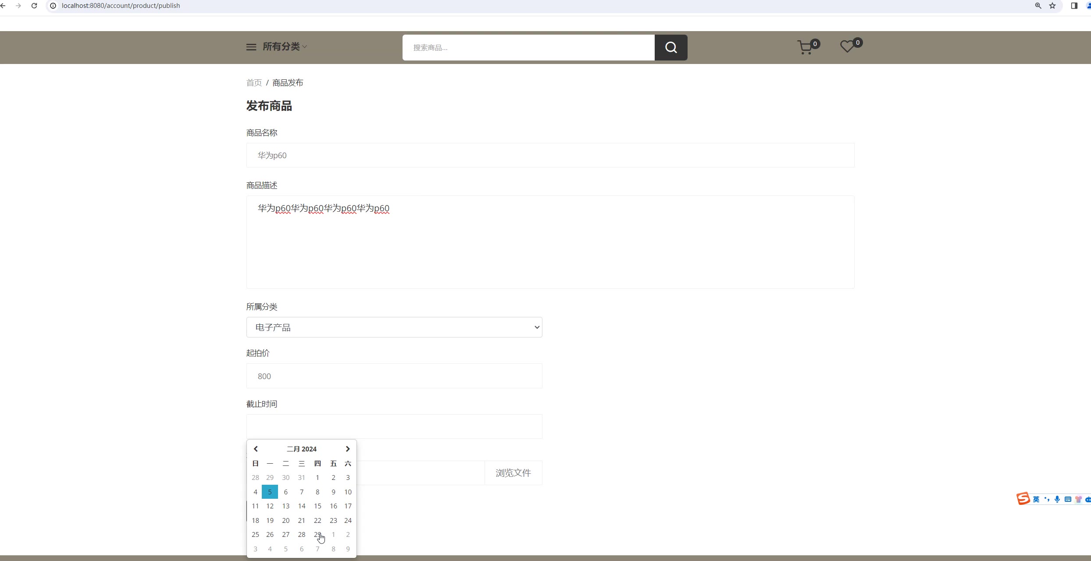Open the 所属分类 dropdown showing 电子产品
The height and width of the screenshot is (561, 1091).
click(x=394, y=327)
